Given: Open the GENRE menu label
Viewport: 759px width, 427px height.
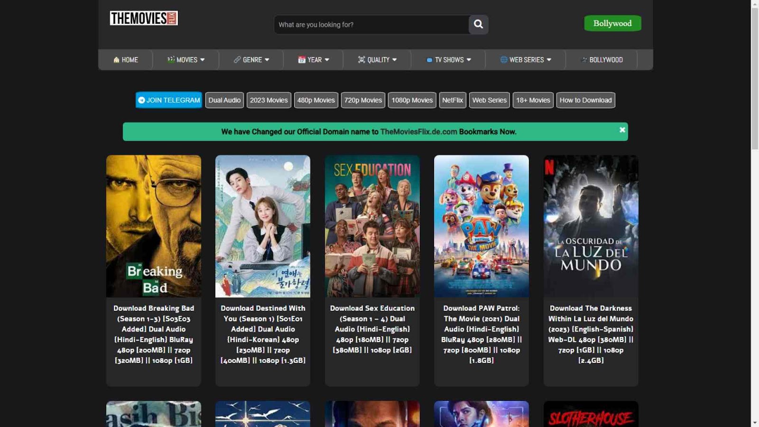Looking at the screenshot, I should 252,60.
